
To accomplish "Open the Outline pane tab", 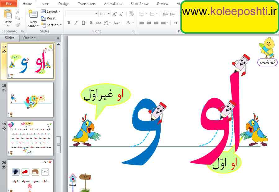I will point(29,38).
